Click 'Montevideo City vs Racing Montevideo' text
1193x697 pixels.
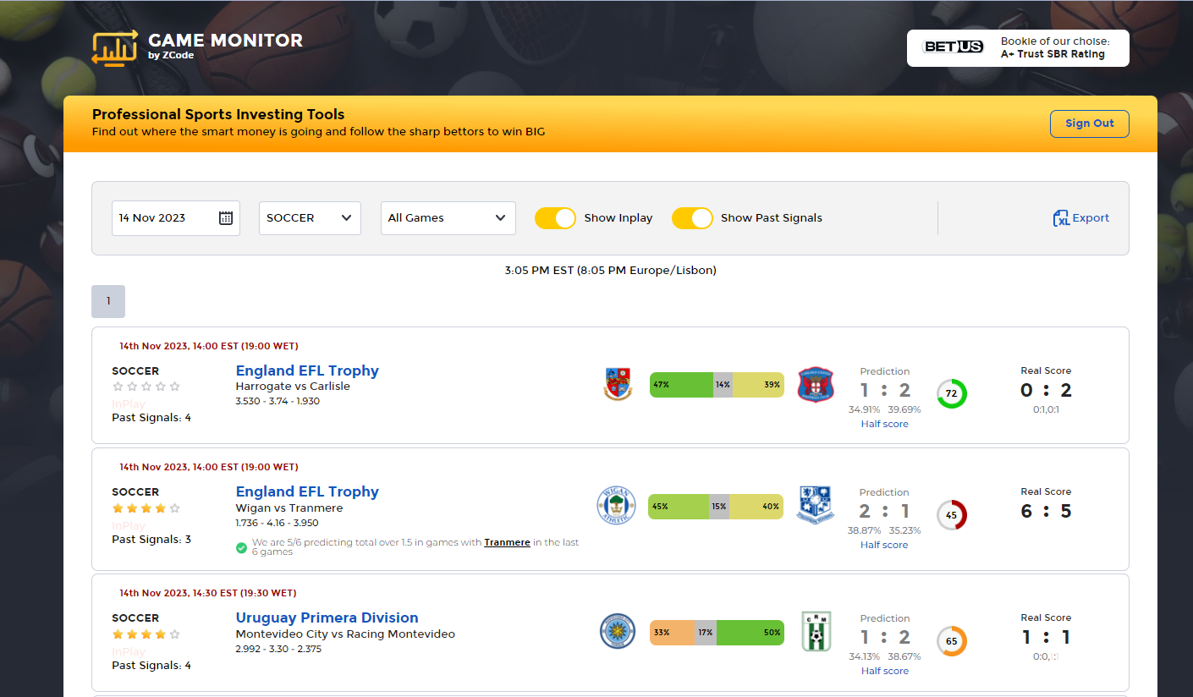point(345,634)
